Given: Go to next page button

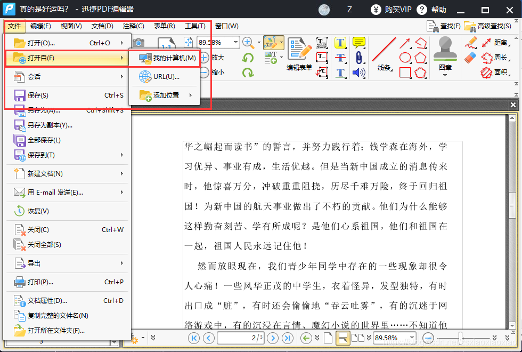Looking at the screenshot, I should pyautogui.click(x=273, y=338).
